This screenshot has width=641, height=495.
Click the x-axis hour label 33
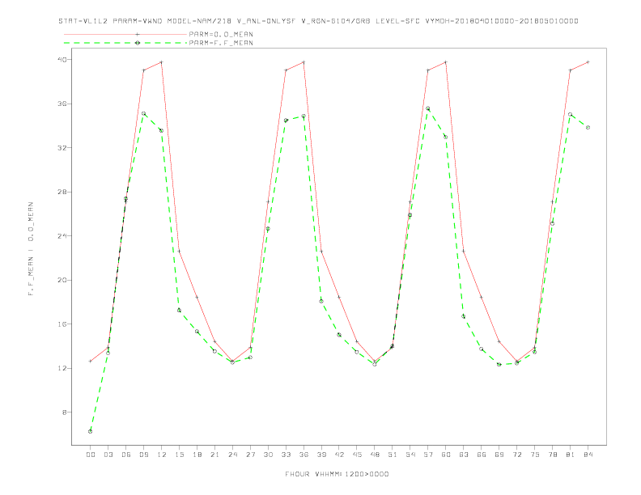[286, 455]
